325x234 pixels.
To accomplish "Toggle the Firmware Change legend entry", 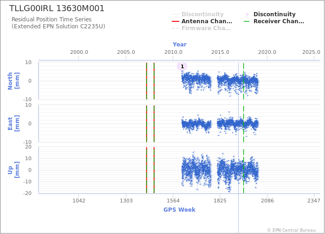I will (x=201, y=28).
